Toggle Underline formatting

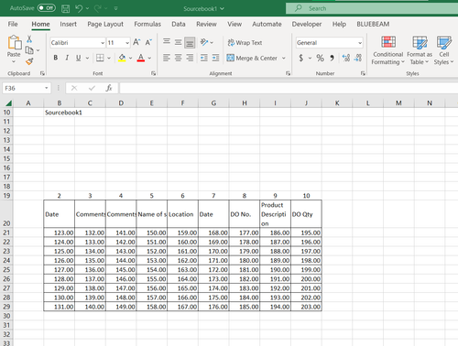[79, 58]
